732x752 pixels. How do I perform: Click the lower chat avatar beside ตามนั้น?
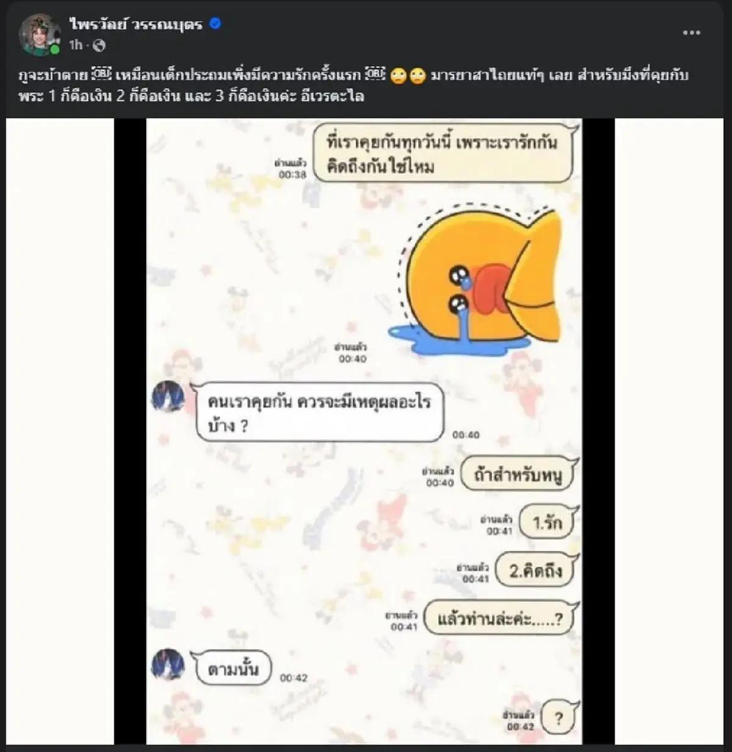pyautogui.click(x=168, y=665)
